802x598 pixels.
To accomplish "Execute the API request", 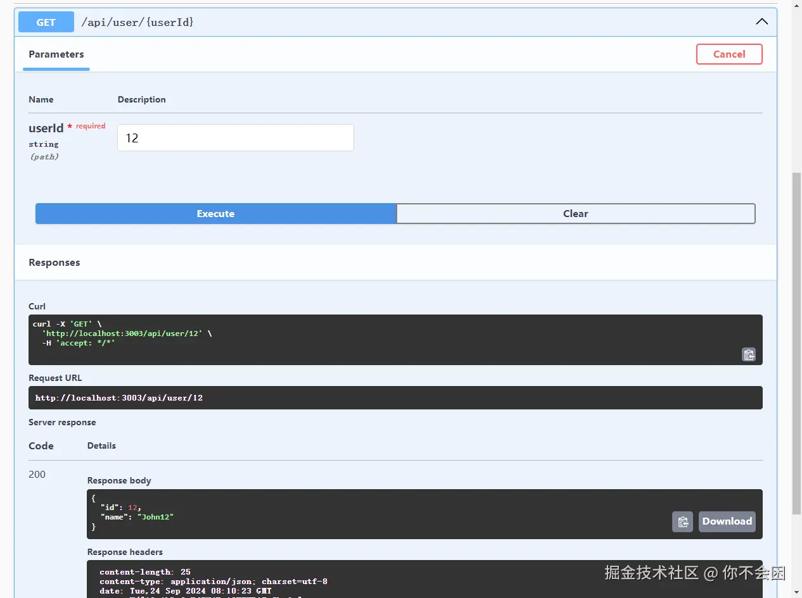I will [x=215, y=214].
